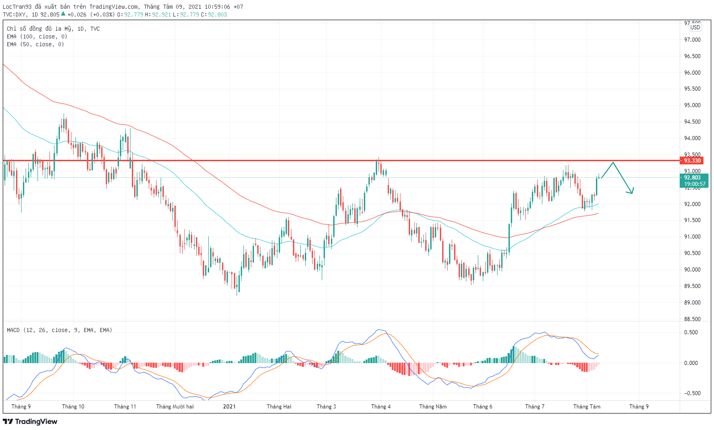Viewport: 714px width, 430px height.
Task: Click the 88.500 price axis value
Action: [x=692, y=319]
